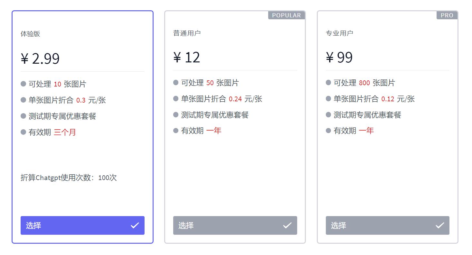The width and height of the screenshot is (472, 255).
Task: Click the checkmark icon on 普通用户 select button
Action: click(x=287, y=225)
